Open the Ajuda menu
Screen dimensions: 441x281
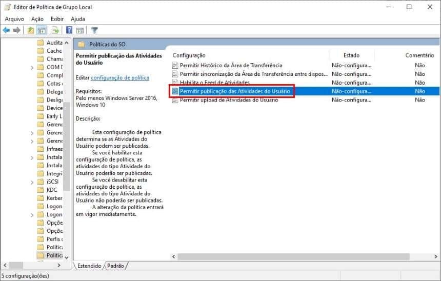click(x=78, y=19)
